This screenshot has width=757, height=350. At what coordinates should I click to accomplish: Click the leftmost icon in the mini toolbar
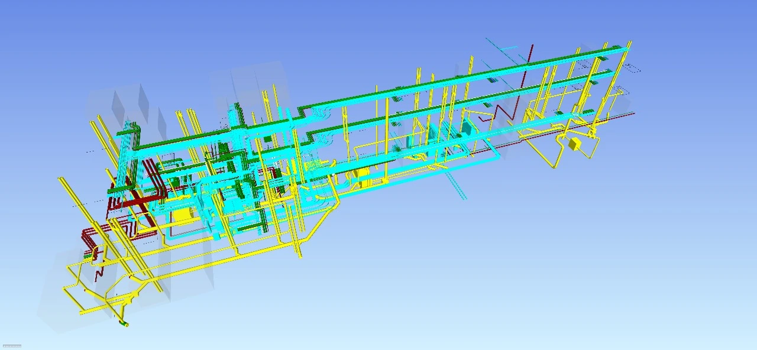[x=4, y=346]
